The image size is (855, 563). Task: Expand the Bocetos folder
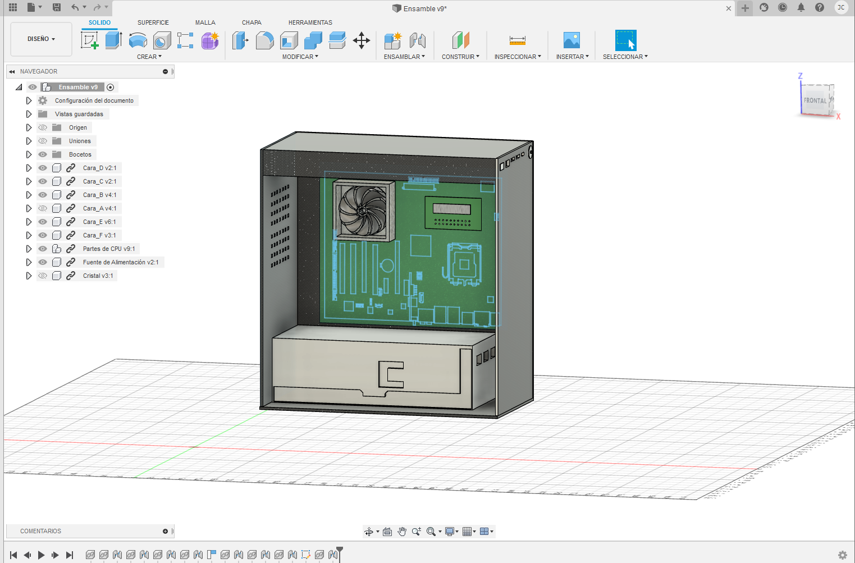(x=29, y=154)
